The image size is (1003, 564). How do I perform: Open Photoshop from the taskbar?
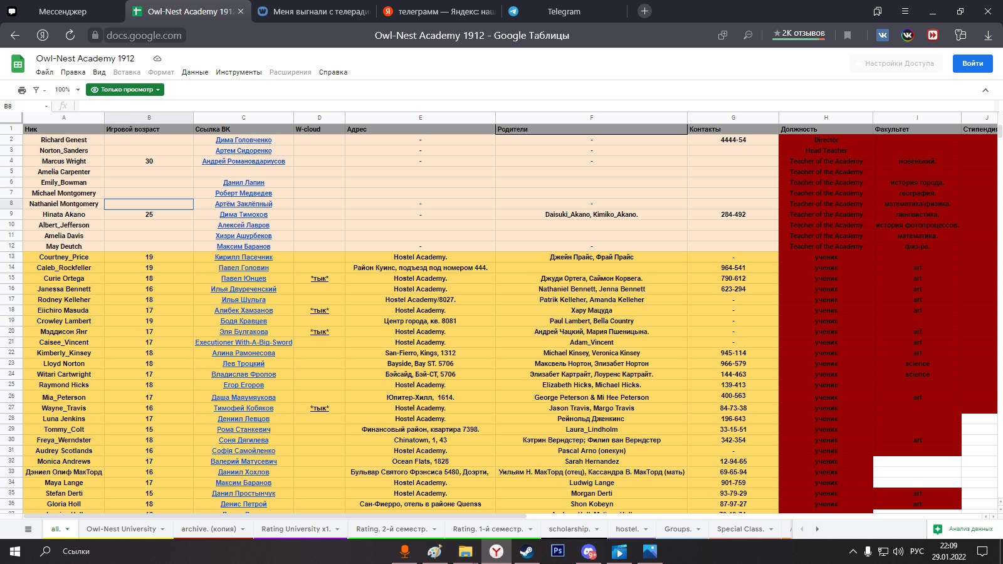[x=557, y=551]
